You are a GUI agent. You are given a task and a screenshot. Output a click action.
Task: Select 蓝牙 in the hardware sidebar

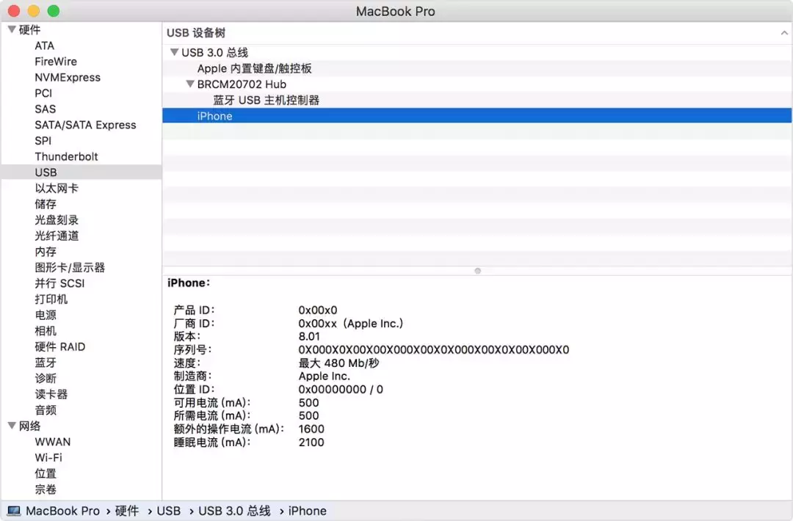pos(45,362)
